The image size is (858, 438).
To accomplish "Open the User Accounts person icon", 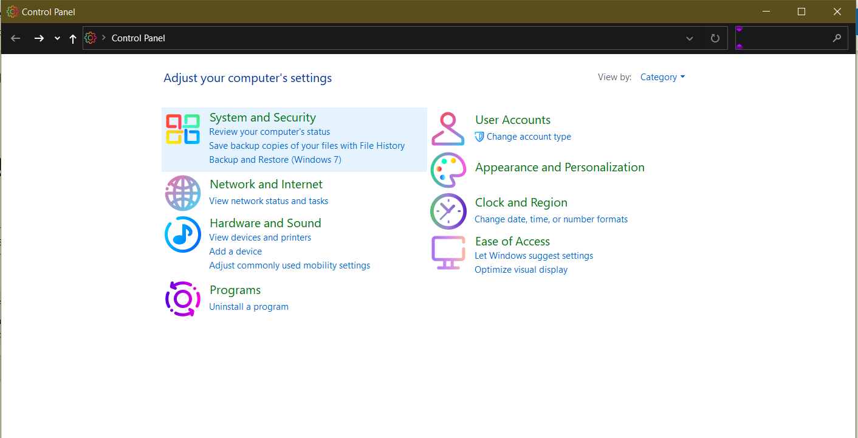I will pyautogui.click(x=448, y=129).
